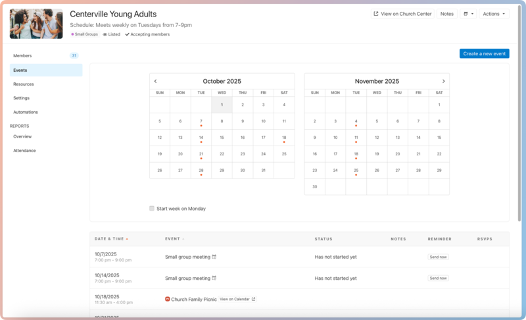
Task: Select October 7 with event dot
Action: pyautogui.click(x=201, y=121)
